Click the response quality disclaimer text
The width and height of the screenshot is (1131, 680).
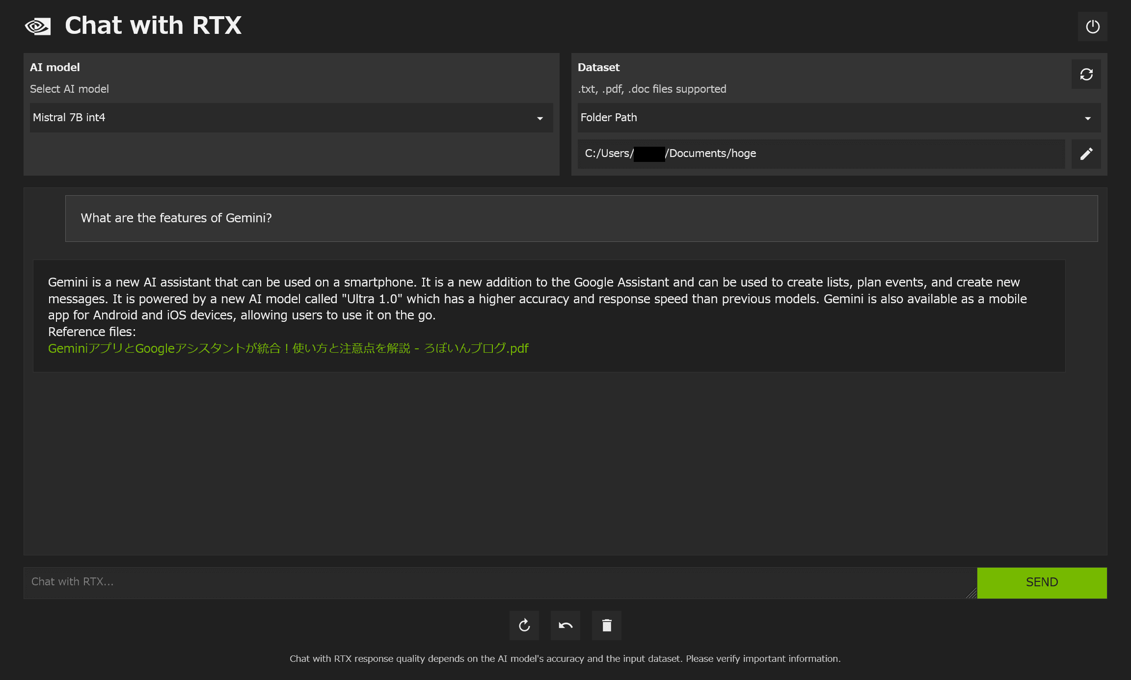[x=565, y=658]
